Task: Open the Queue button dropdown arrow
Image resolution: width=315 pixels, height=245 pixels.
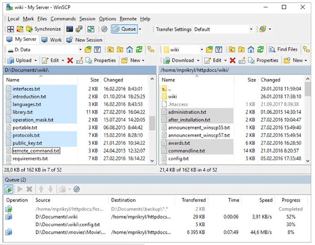Action: (x=140, y=29)
